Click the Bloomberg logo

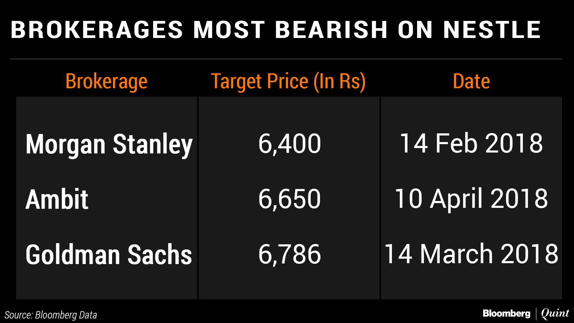click(x=506, y=313)
